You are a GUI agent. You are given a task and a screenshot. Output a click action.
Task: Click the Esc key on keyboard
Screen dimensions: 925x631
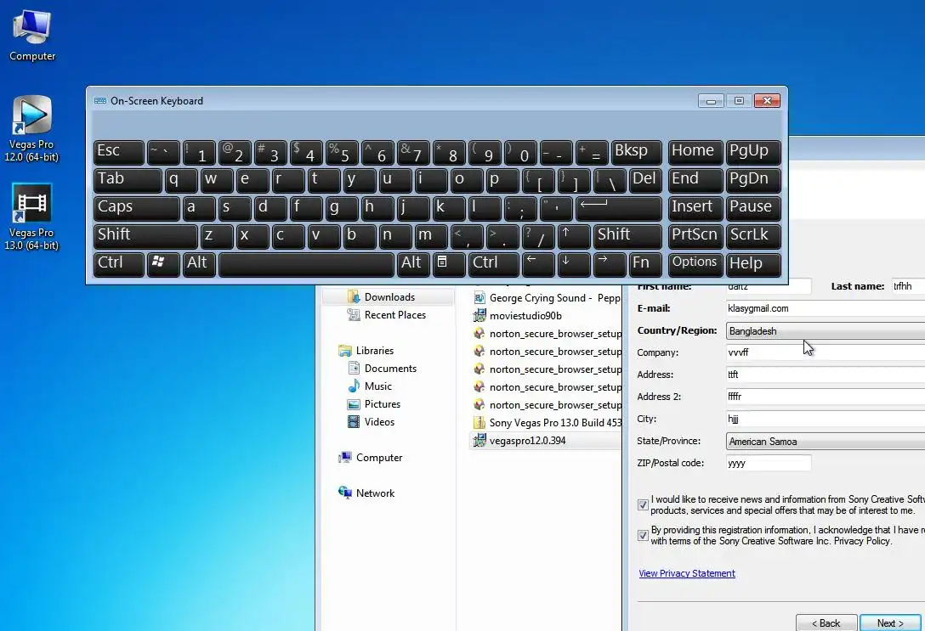tap(118, 153)
